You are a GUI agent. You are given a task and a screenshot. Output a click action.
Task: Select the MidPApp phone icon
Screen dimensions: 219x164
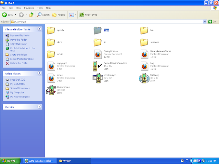coord(144,78)
